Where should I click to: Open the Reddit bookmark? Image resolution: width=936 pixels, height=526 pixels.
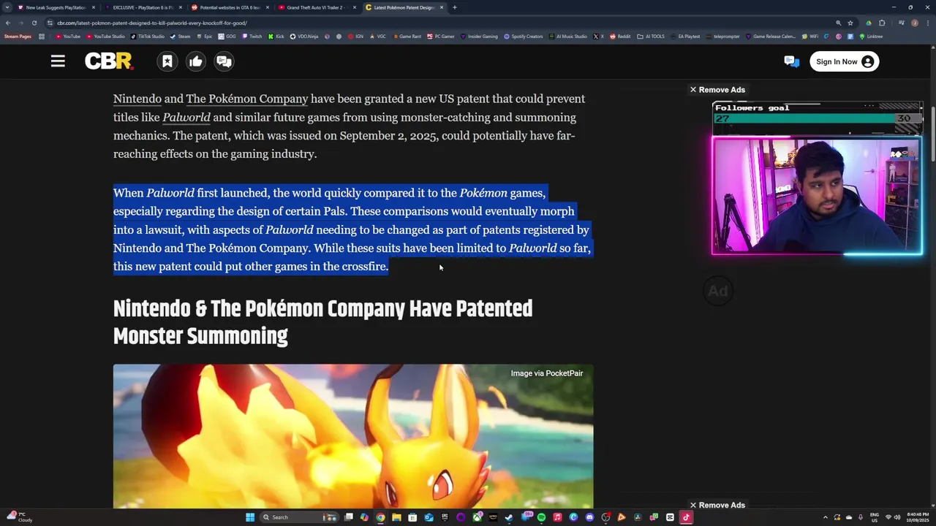tap(620, 37)
